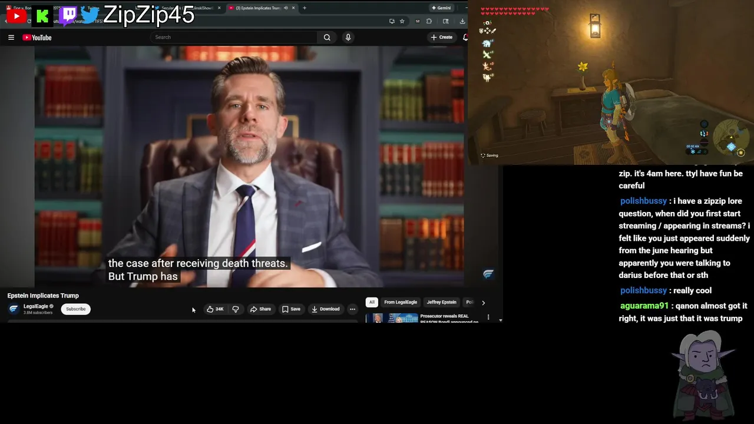Open browser downloads icon
Viewport: 754px width, 424px height.
[x=462, y=21]
